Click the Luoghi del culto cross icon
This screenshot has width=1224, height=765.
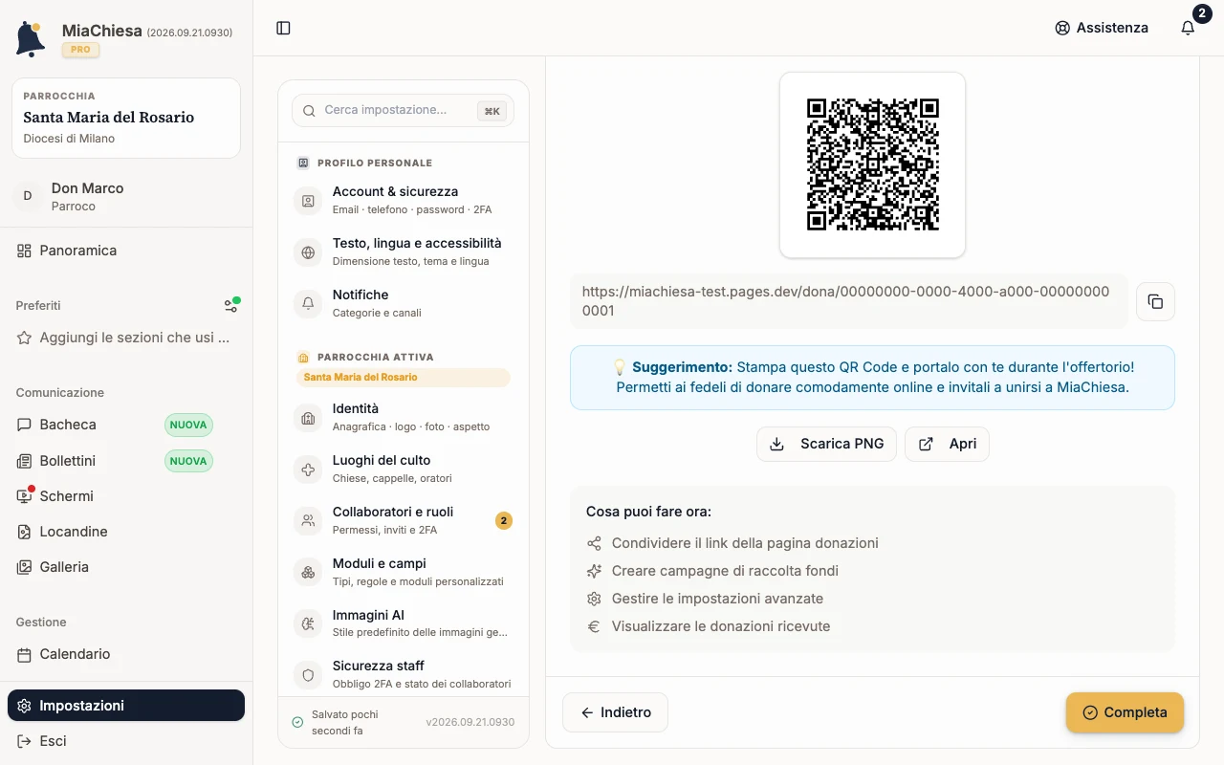tap(308, 470)
